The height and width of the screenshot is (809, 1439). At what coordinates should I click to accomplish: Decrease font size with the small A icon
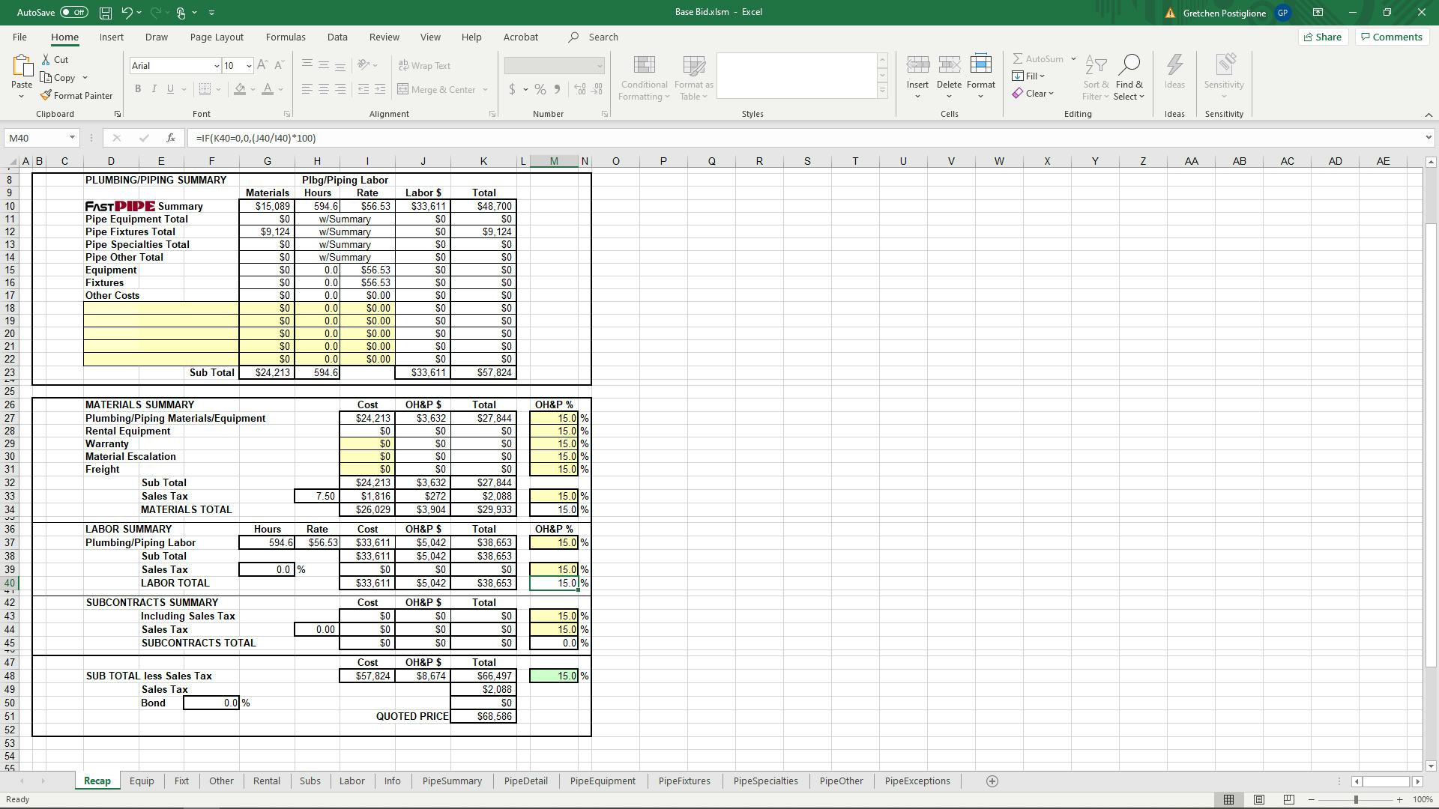tap(279, 65)
